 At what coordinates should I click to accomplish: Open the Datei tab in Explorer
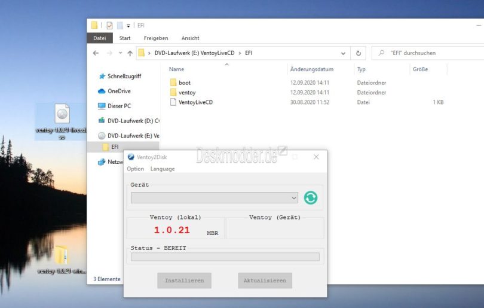click(x=100, y=38)
